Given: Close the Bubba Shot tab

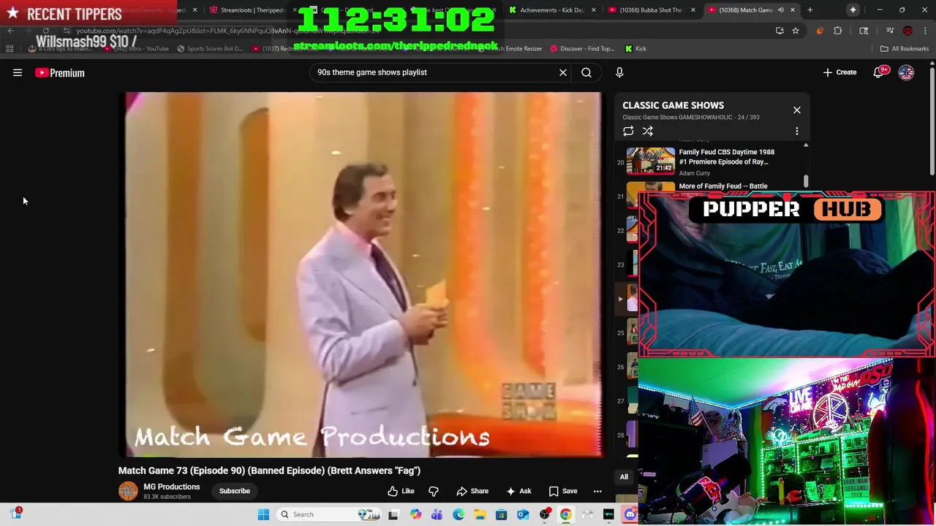Looking at the screenshot, I should [693, 10].
